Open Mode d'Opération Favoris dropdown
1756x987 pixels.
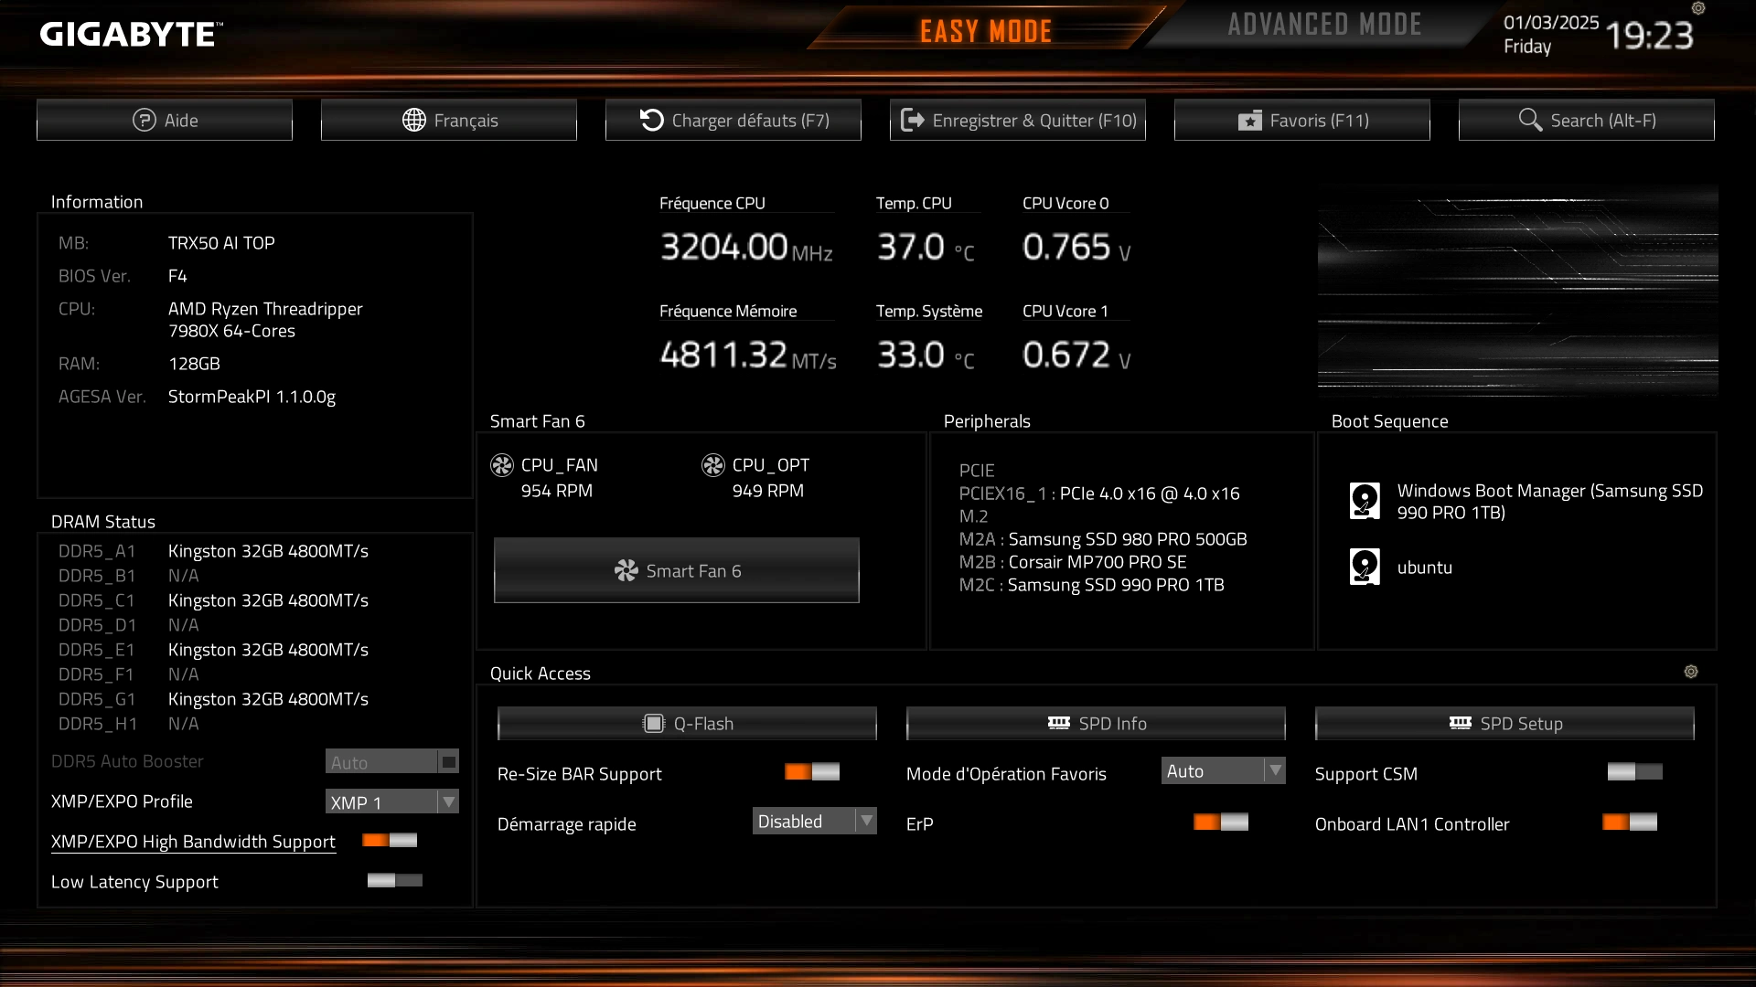tap(1223, 771)
